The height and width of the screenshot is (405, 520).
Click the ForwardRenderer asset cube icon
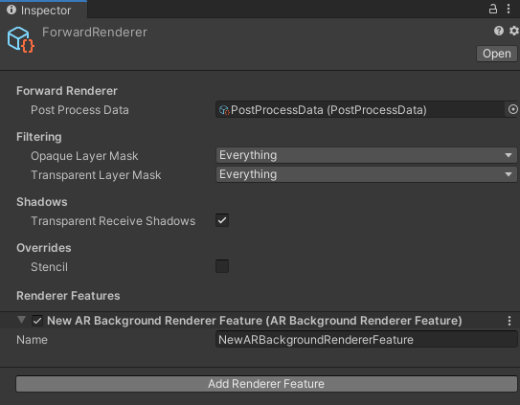pos(20,39)
